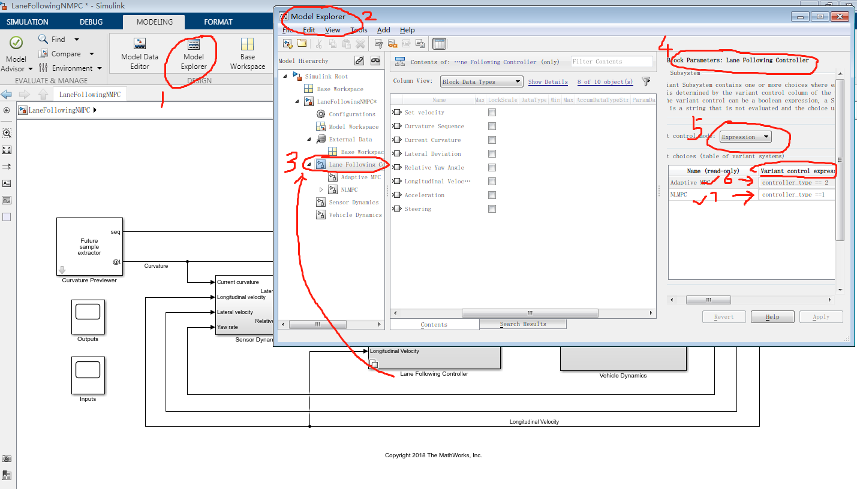Click the hierarchy icon beside Contents of

[399, 61]
